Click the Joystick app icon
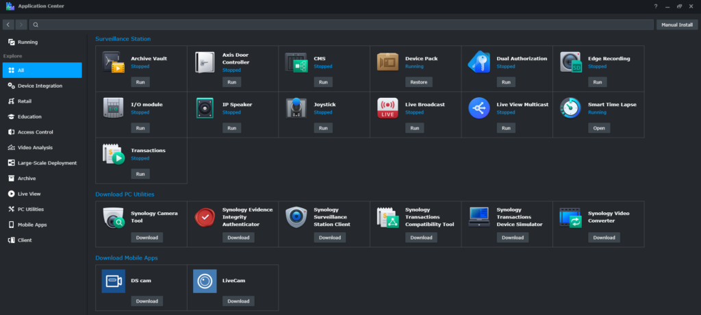 pos(296,108)
